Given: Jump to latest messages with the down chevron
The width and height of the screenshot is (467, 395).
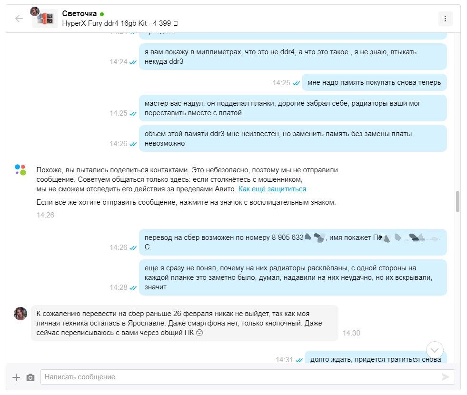Looking at the screenshot, I should tap(435, 350).
